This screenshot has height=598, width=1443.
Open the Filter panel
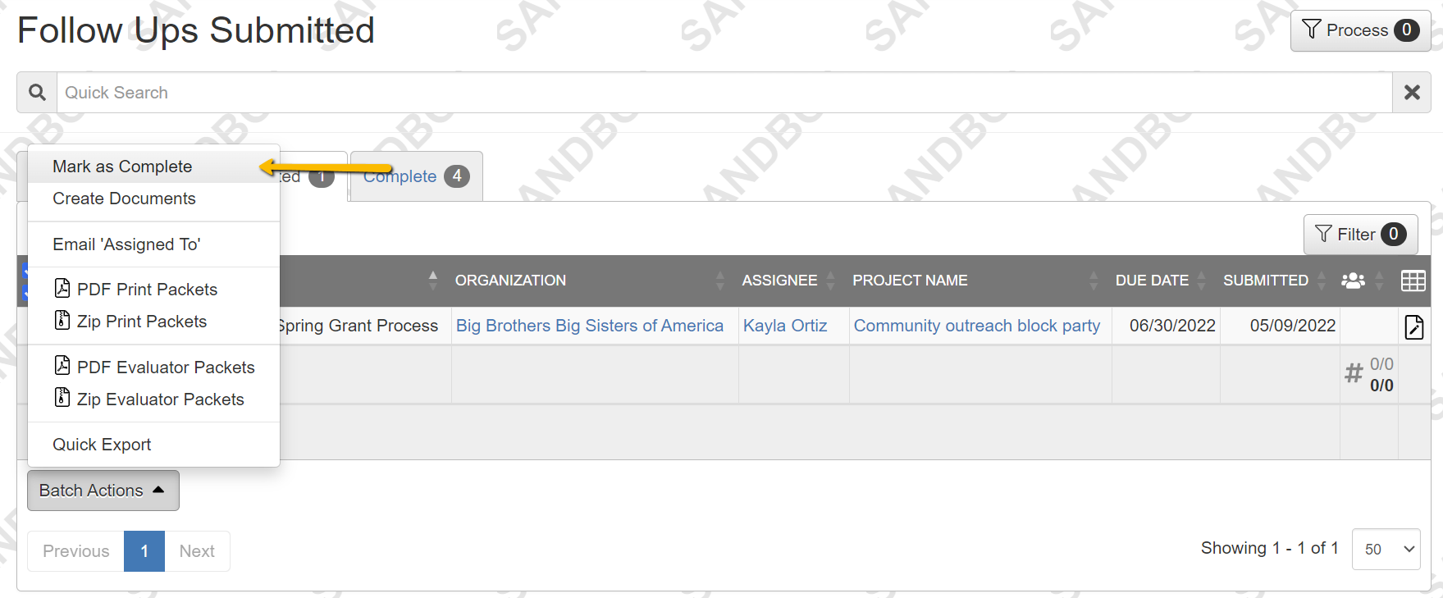[x=1359, y=234]
